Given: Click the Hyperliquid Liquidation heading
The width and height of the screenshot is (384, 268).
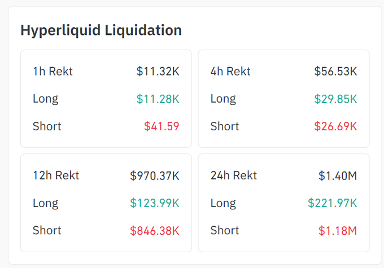Looking at the screenshot, I should (101, 30).
